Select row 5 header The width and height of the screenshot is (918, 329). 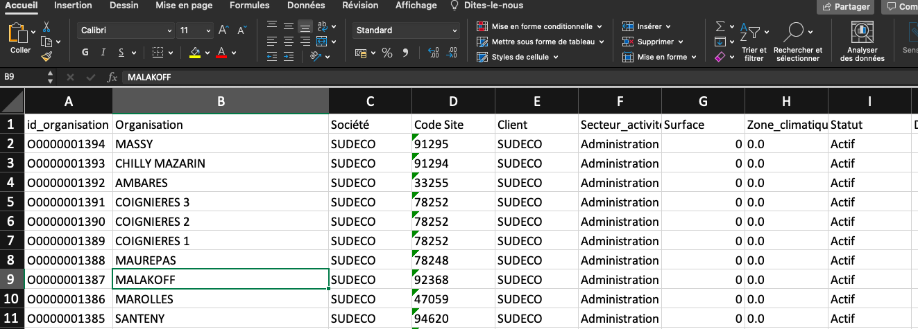coord(12,202)
